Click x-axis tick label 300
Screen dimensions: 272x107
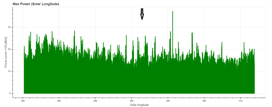pyautogui.click(x=168, y=101)
